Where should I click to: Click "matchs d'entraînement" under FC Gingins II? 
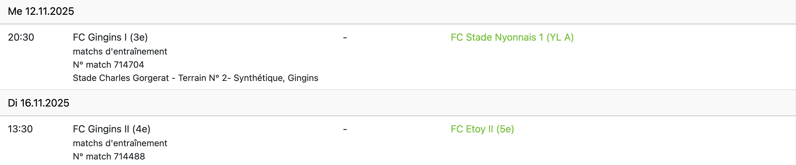[x=120, y=143]
